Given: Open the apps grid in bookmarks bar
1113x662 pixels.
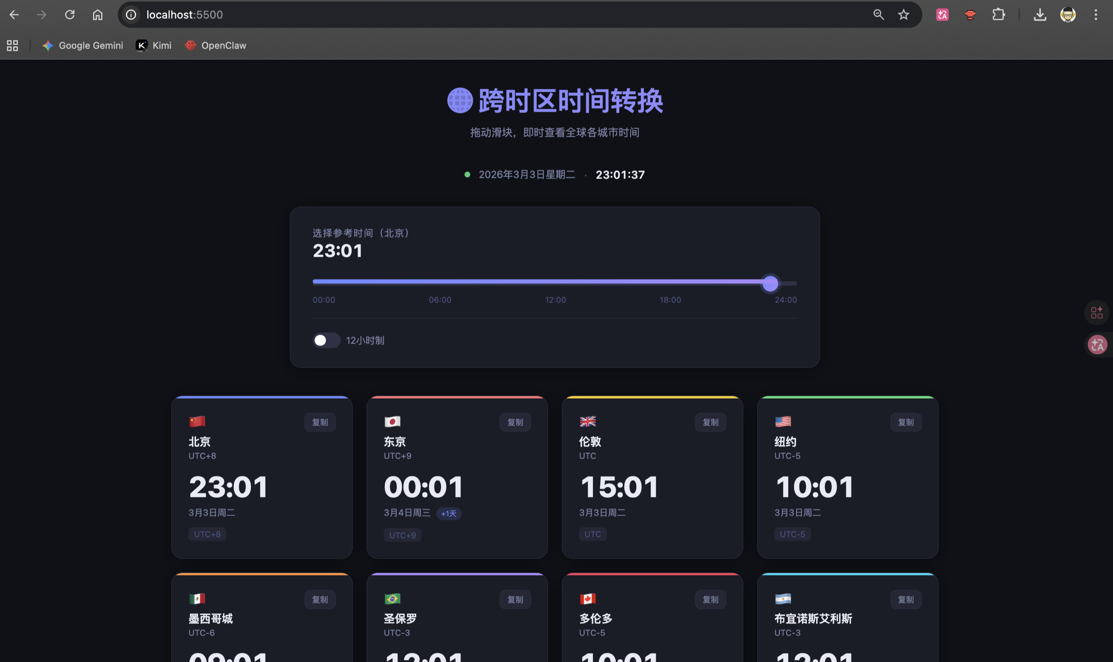Looking at the screenshot, I should click(x=12, y=45).
